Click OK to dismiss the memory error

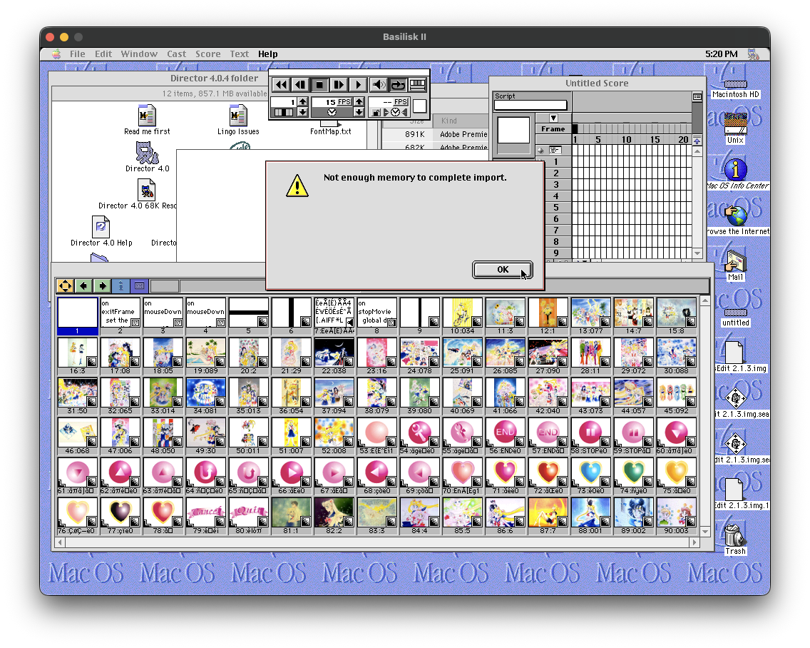tap(502, 269)
